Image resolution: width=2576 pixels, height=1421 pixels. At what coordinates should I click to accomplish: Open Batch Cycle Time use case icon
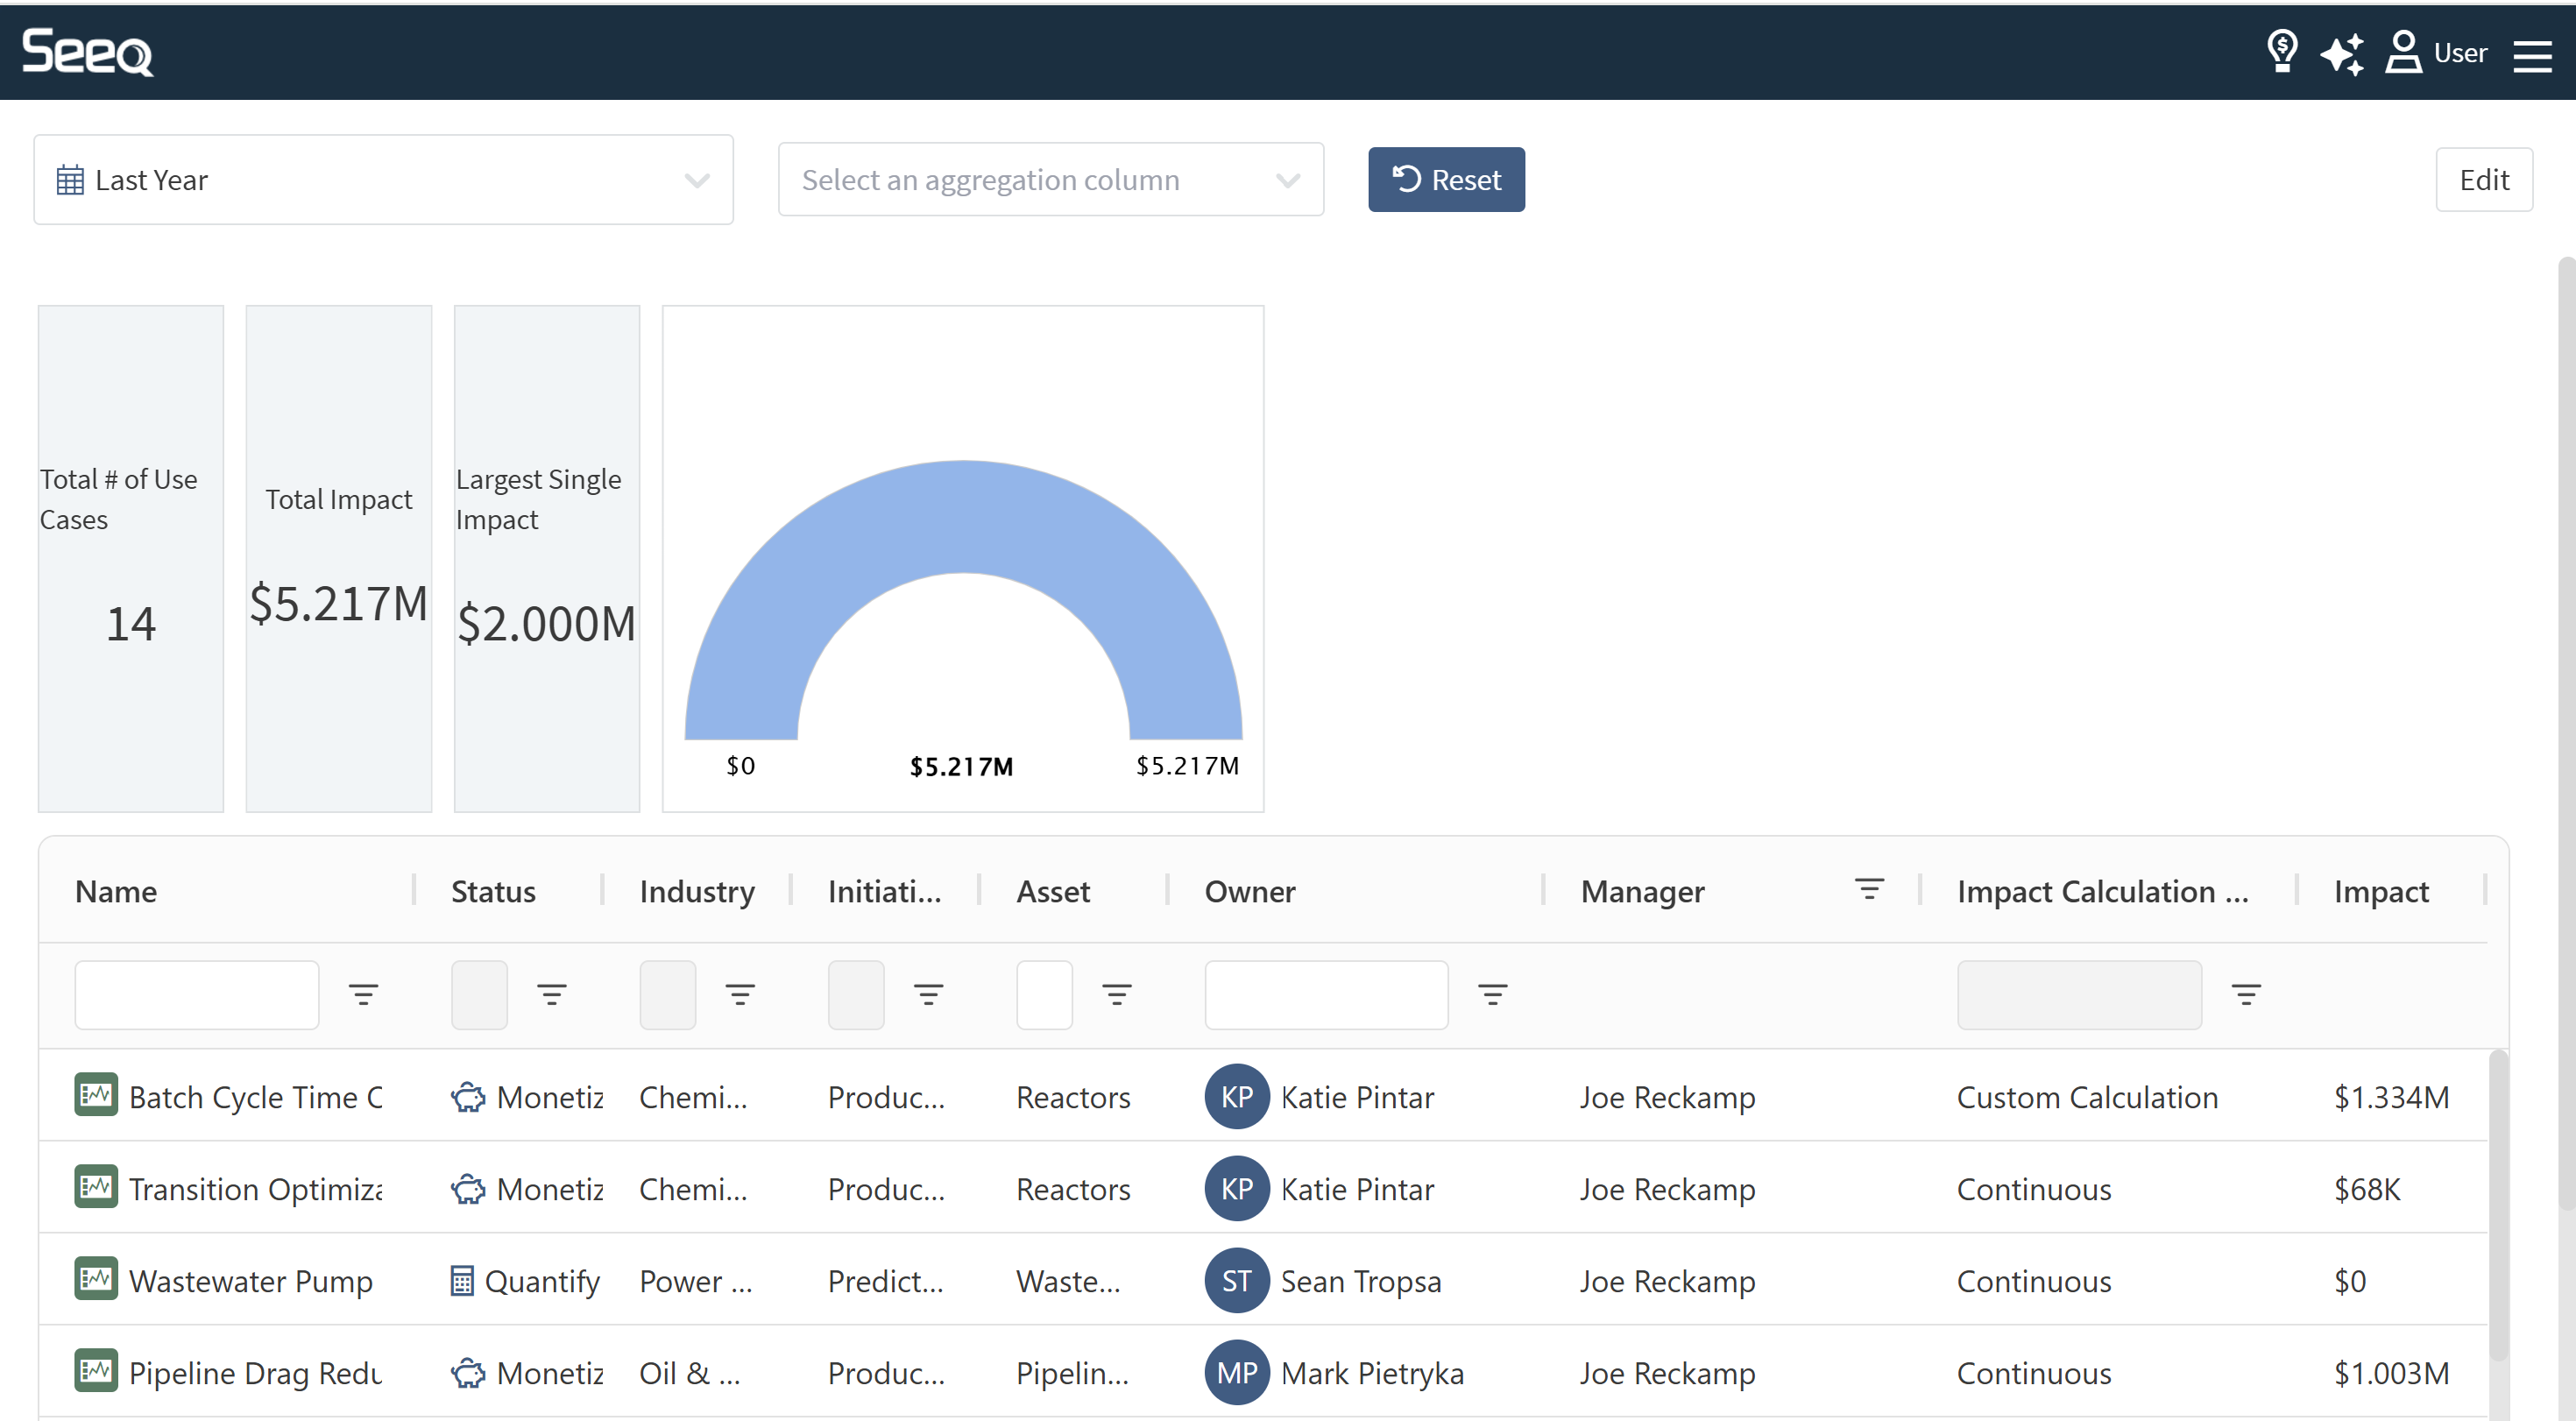[x=96, y=1096]
